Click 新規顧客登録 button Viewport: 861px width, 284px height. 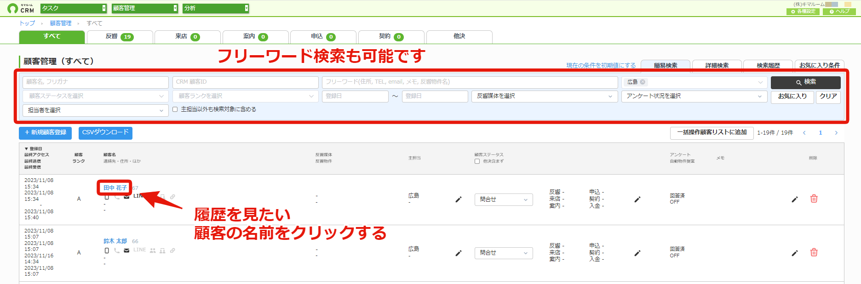pyautogui.click(x=45, y=133)
